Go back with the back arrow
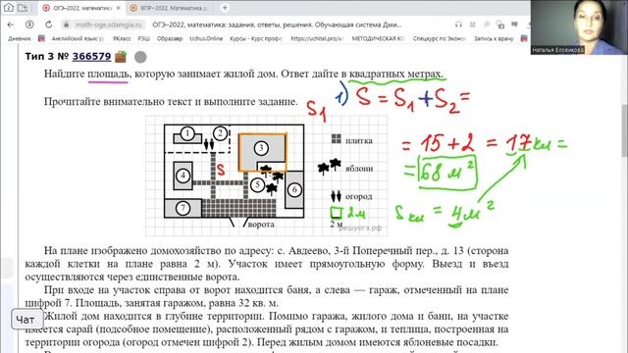The width and height of the screenshot is (628, 353). [11, 25]
